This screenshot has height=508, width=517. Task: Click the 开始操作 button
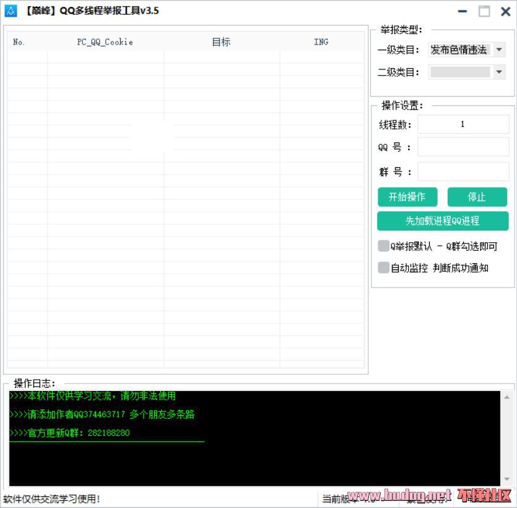click(x=407, y=197)
